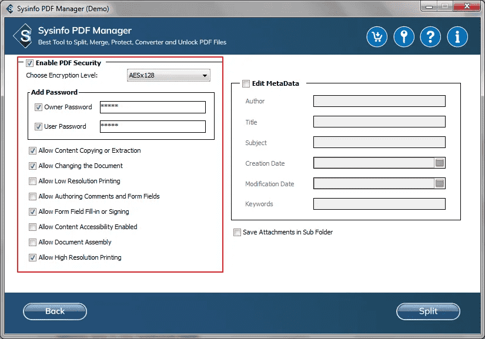Click the Title input field

coord(379,122)
